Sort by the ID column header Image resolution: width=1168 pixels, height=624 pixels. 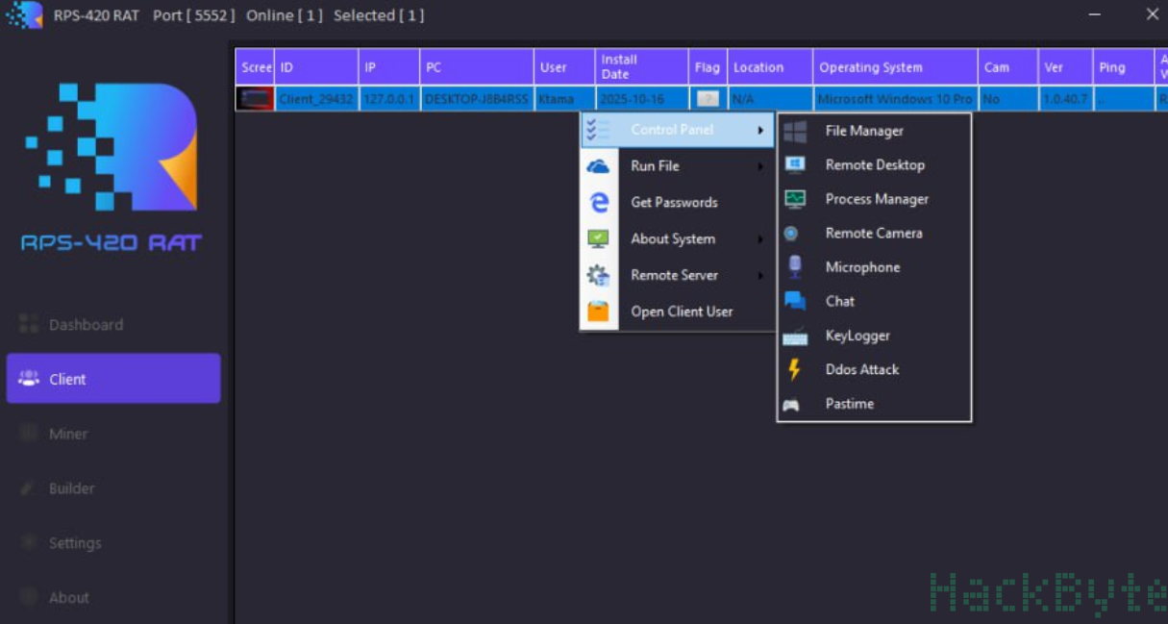point(316,67)
